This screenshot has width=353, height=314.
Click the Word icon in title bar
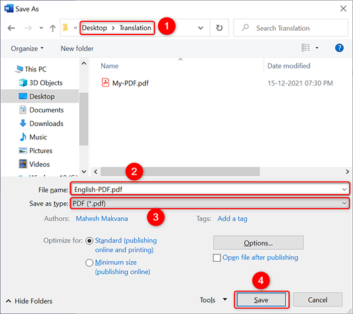[9, 9]
